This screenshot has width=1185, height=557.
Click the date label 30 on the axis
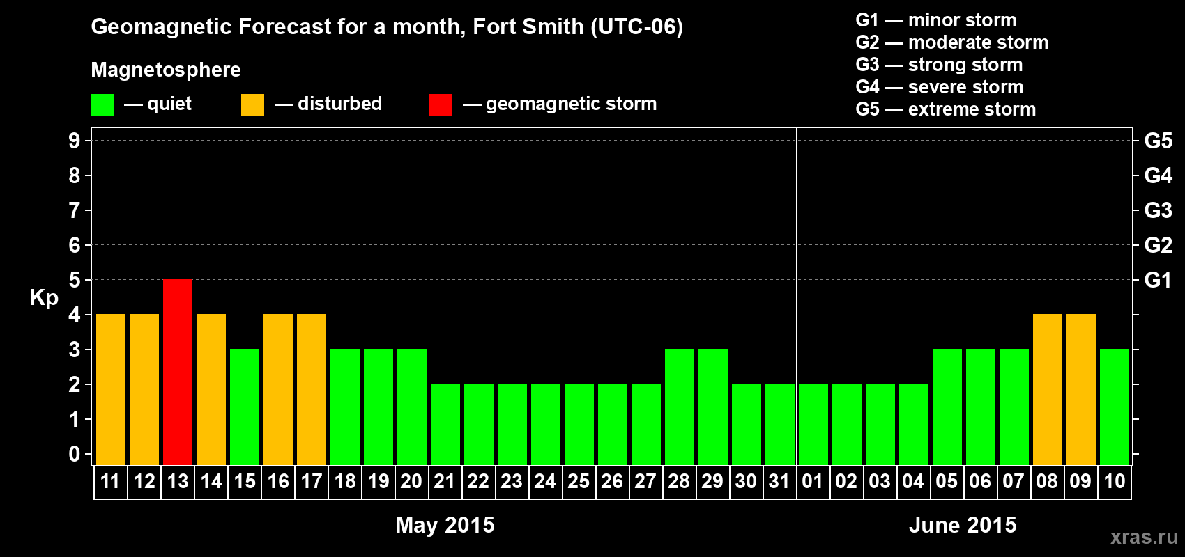point(747,481)
